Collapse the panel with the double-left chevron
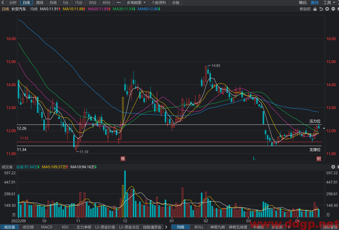The image size is (339, 230). 3,3
